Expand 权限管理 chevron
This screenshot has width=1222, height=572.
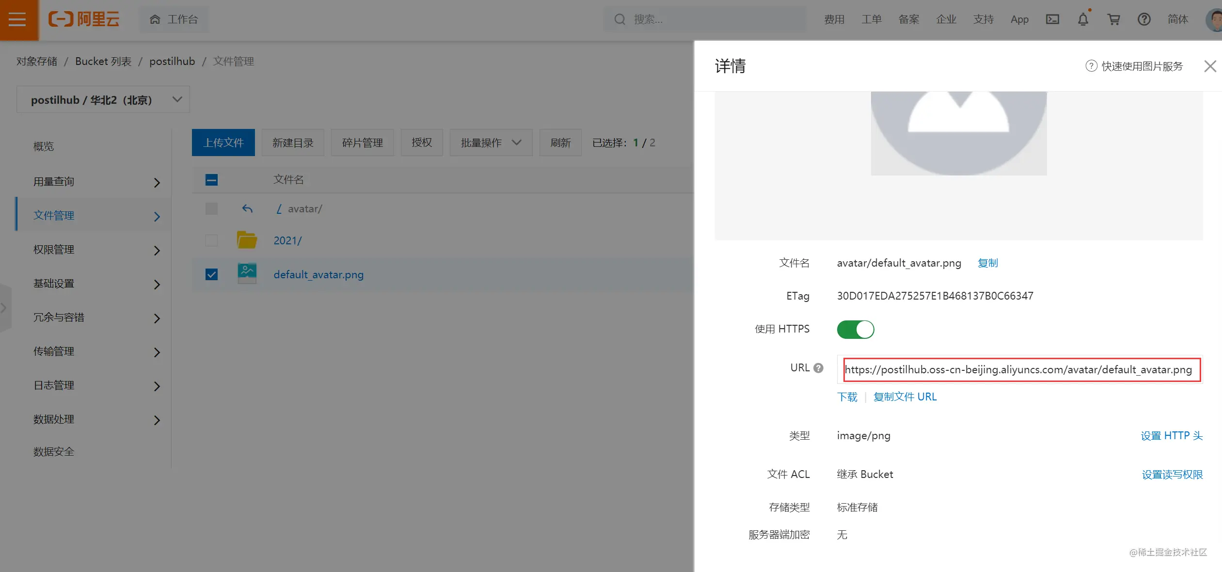click(x=157, y=250)
